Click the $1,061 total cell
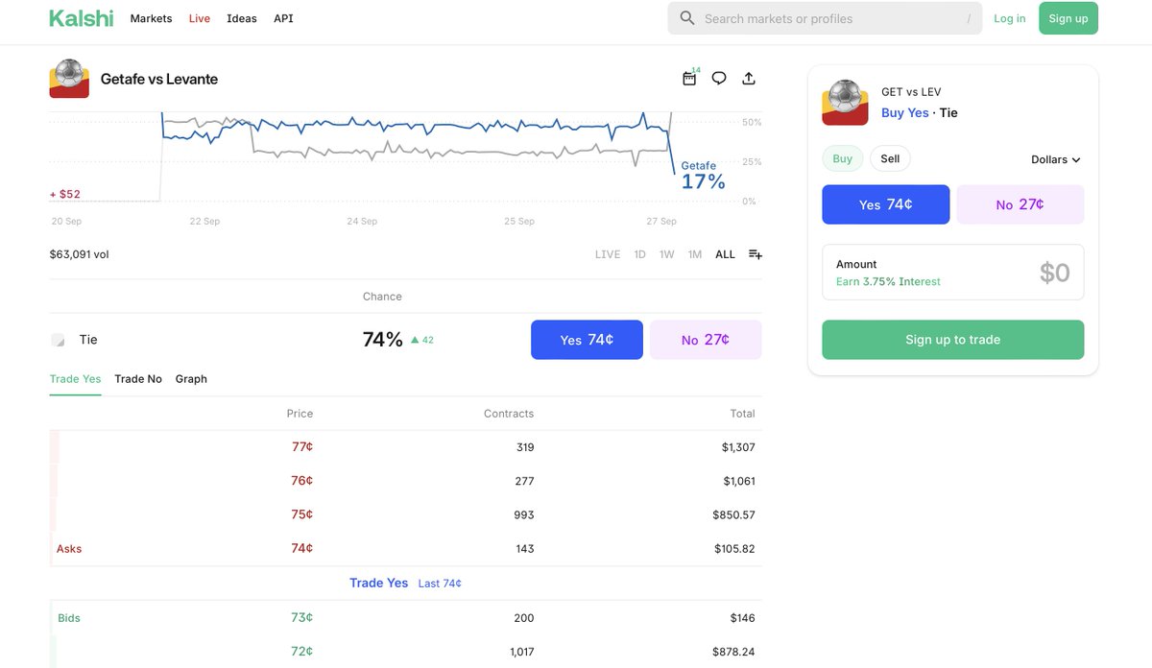 (x=739, y=481)
